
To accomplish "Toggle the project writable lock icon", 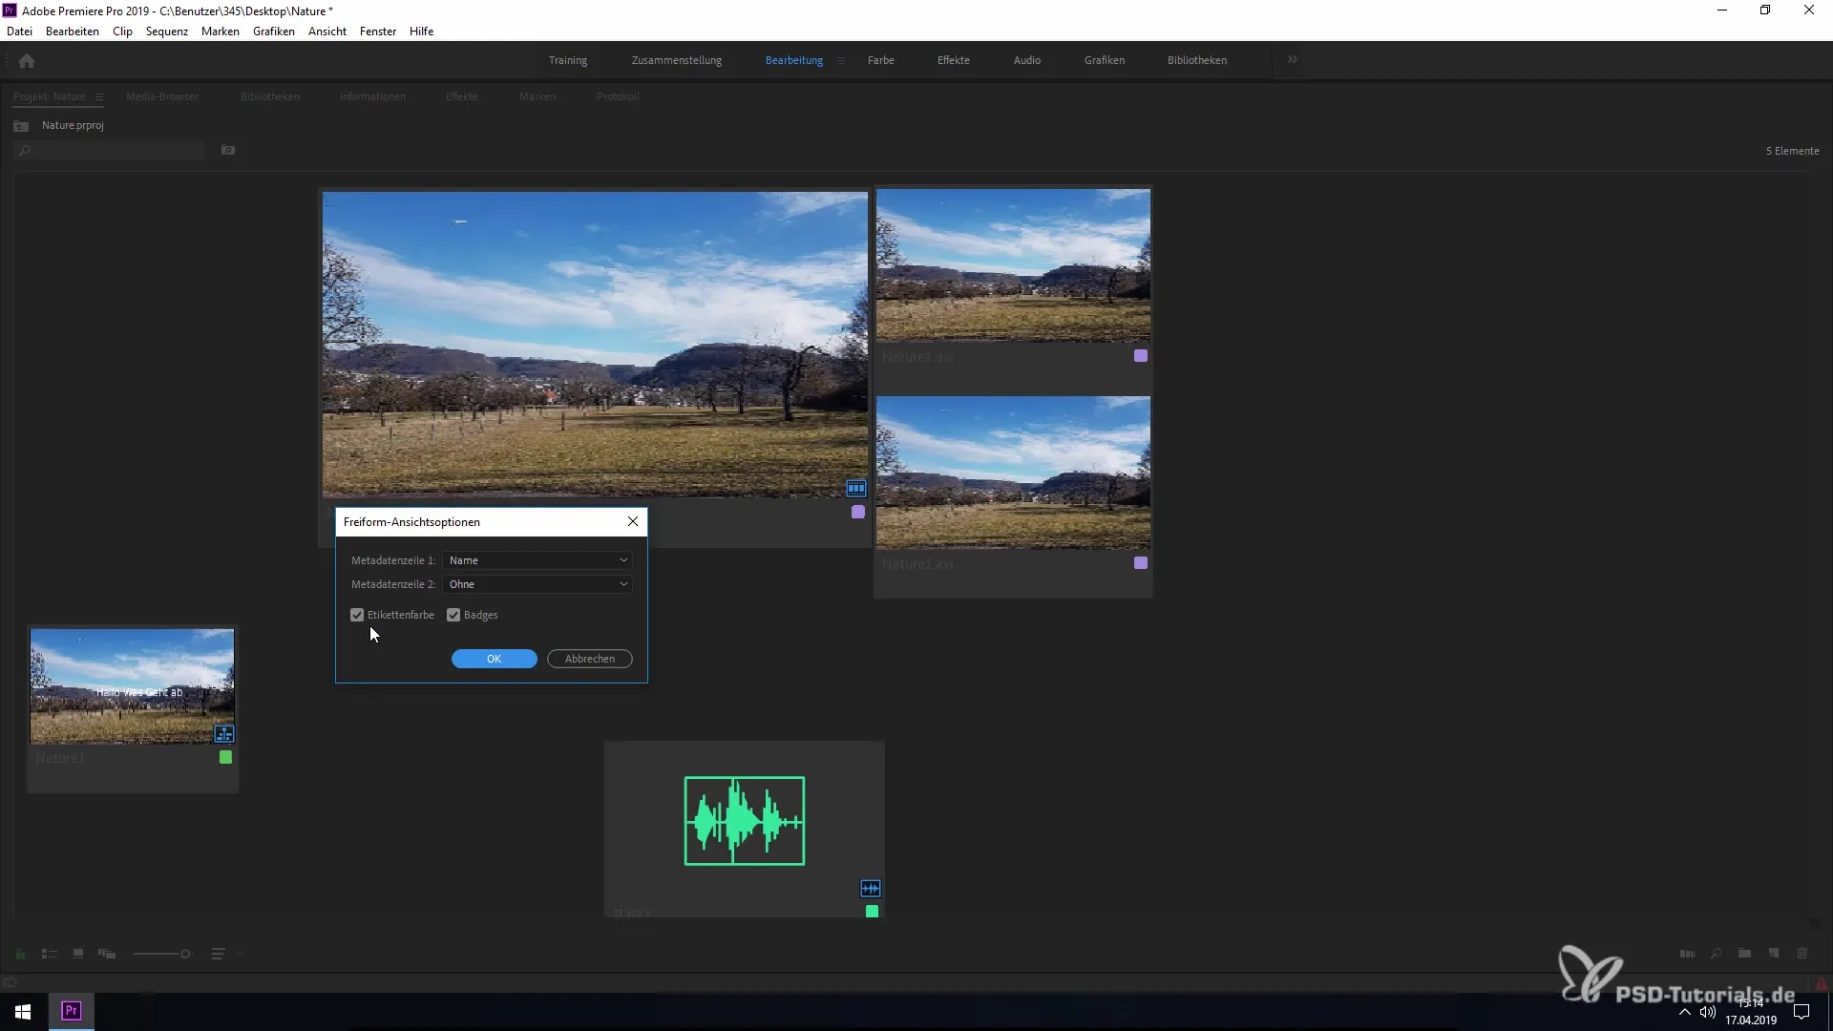I will coord(20,954).
